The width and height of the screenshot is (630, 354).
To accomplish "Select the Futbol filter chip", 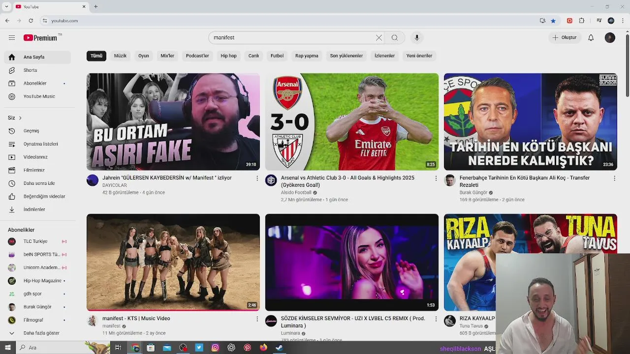I will pos(277,56).
